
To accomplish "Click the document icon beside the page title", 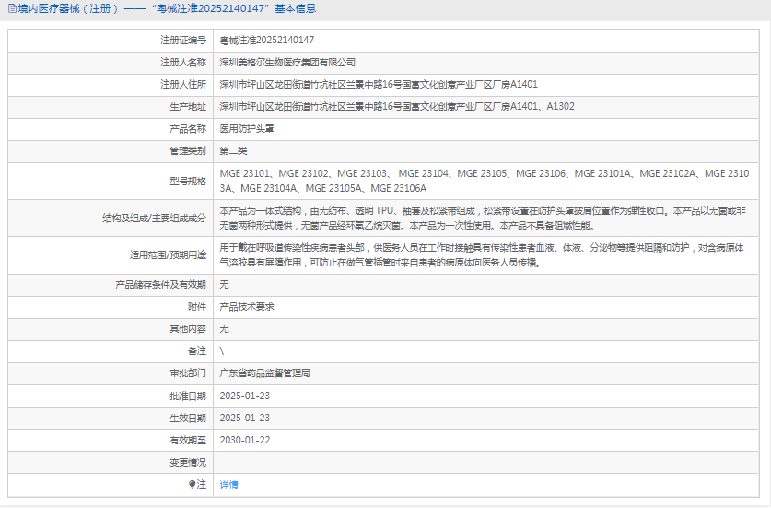I will pyautogui.click(x=12, y=8).
